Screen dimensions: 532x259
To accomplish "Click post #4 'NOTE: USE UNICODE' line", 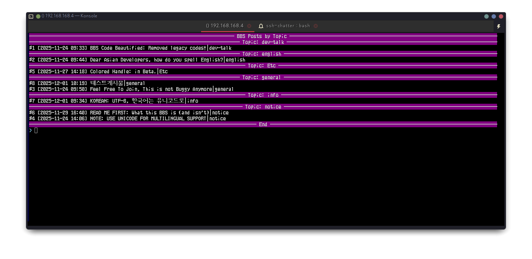I will click(128, 119).
